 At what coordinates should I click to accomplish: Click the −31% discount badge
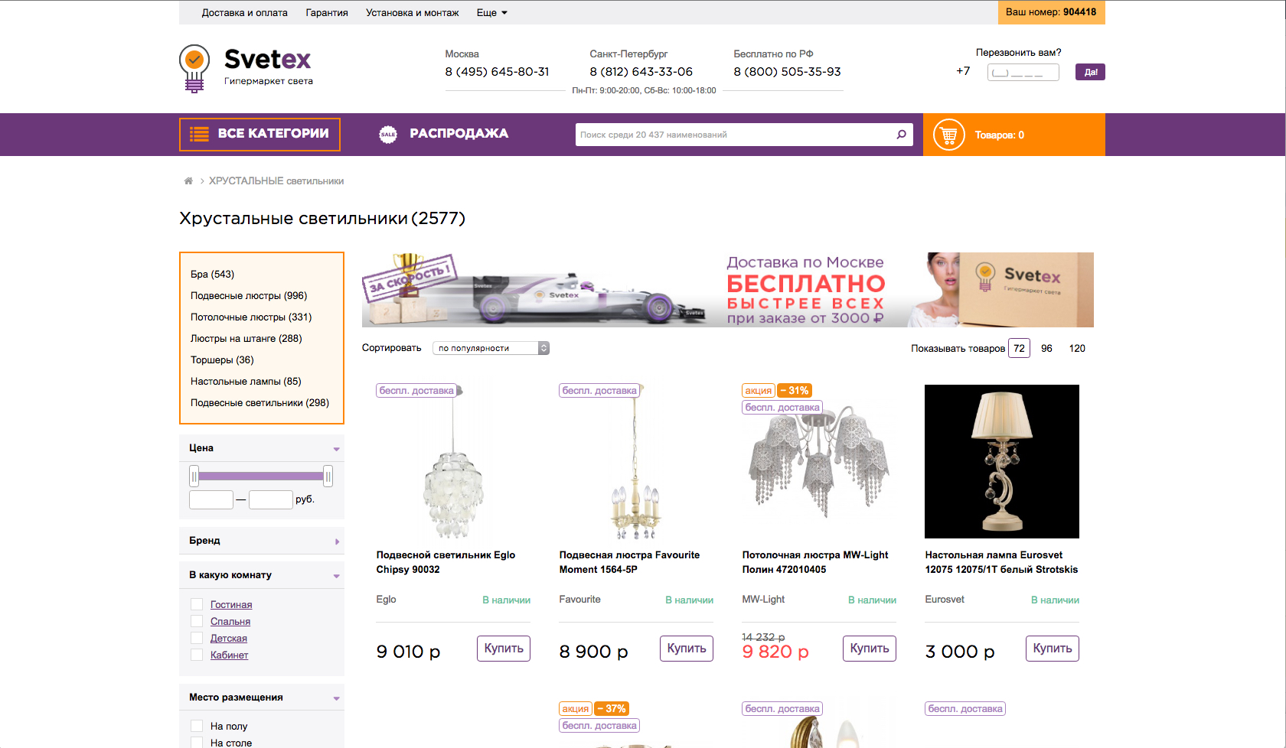pyautogui.click(x=795, y=391)
